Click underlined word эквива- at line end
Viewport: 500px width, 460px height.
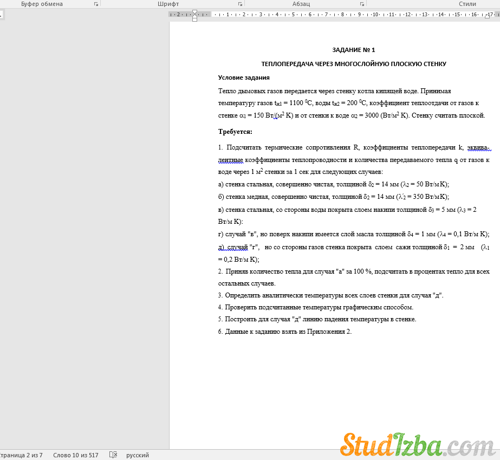[478, 147]
